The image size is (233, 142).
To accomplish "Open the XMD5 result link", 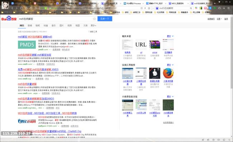I will [38, 70].
